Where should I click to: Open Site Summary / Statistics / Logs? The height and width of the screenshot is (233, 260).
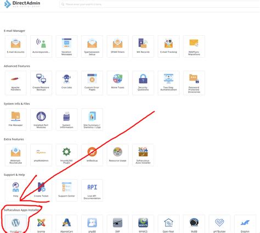click(x=92, y=119)
